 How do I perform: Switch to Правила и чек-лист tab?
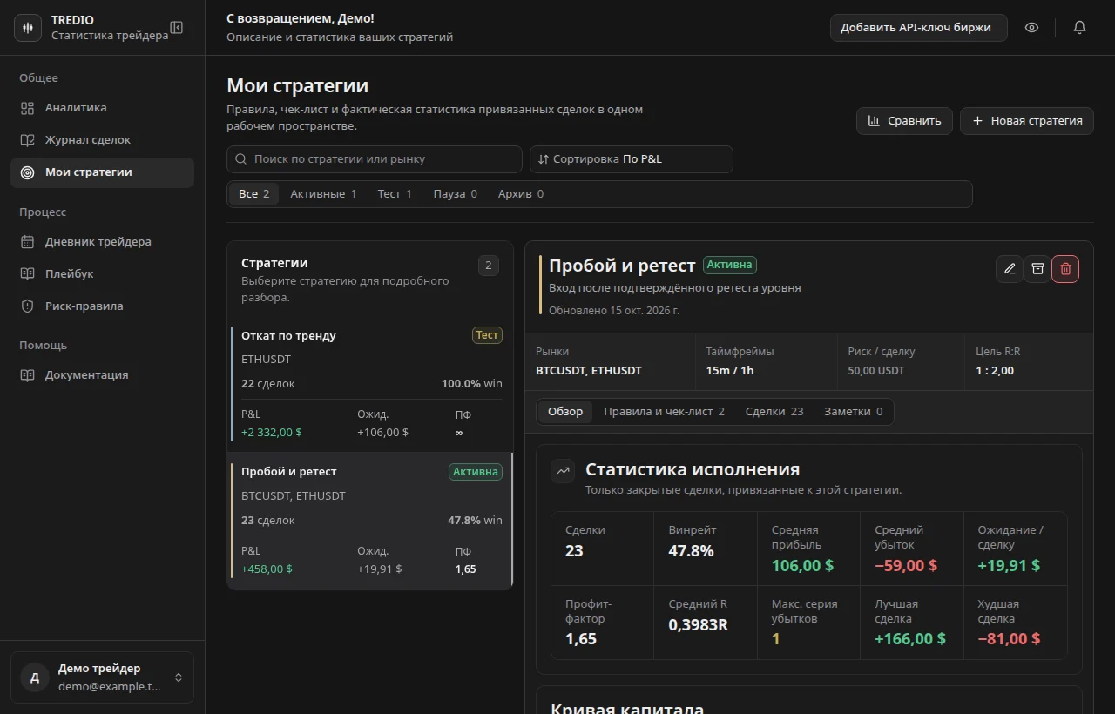[664, 412]
